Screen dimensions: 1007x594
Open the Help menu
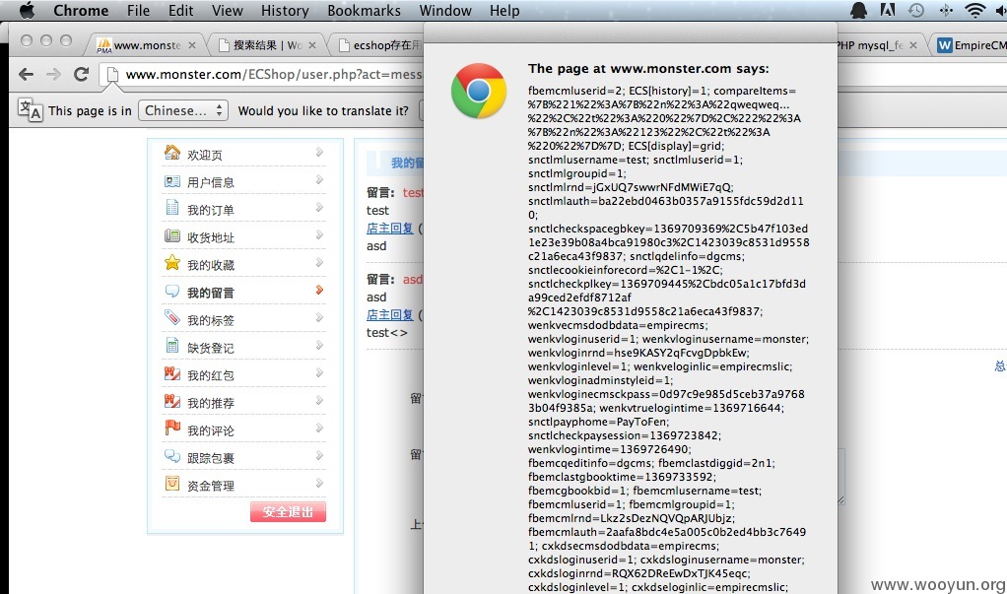pyautogui.click(x=504, y=11)
